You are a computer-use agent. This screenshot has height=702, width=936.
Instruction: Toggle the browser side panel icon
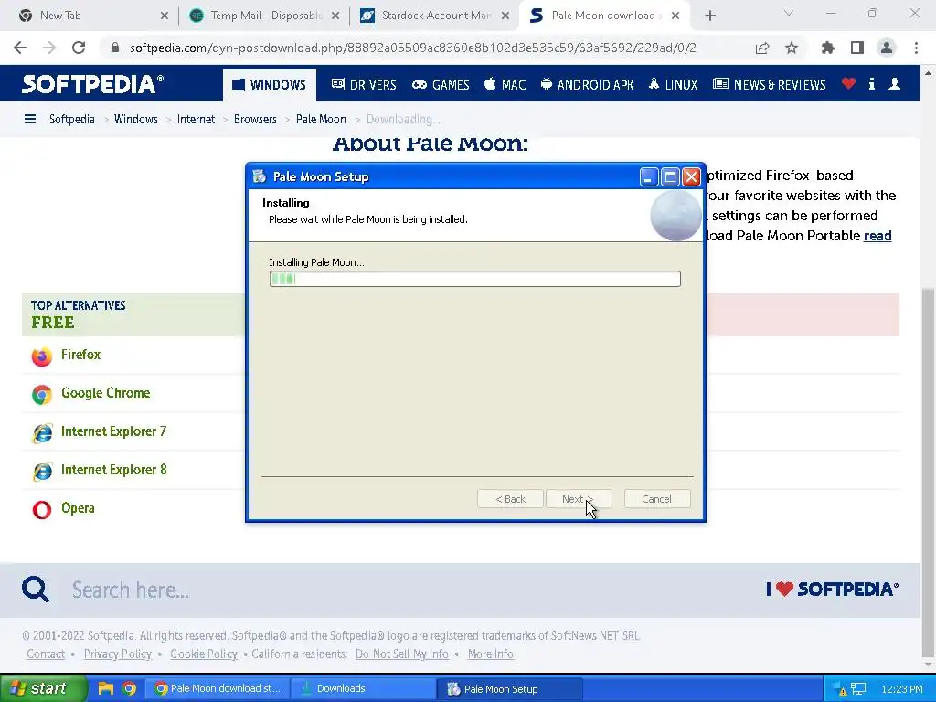857,48
